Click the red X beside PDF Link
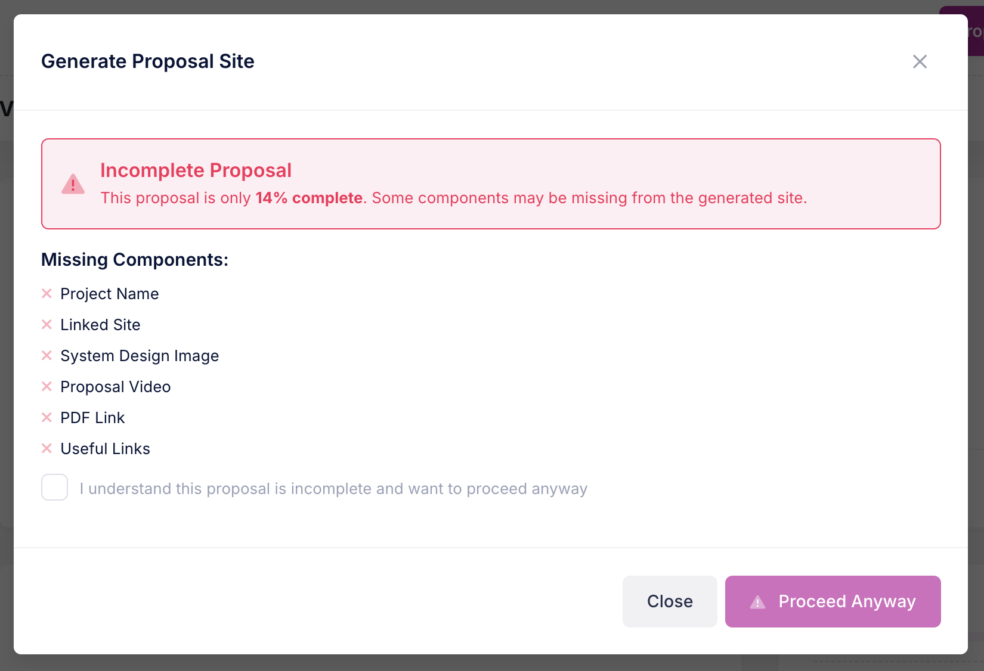Screen dimensions: 984x671 click(x=47, y=417)
